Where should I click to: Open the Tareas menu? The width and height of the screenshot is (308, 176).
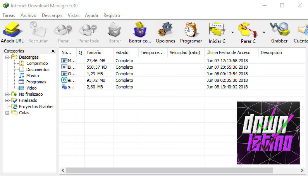[x=9, y=15]
